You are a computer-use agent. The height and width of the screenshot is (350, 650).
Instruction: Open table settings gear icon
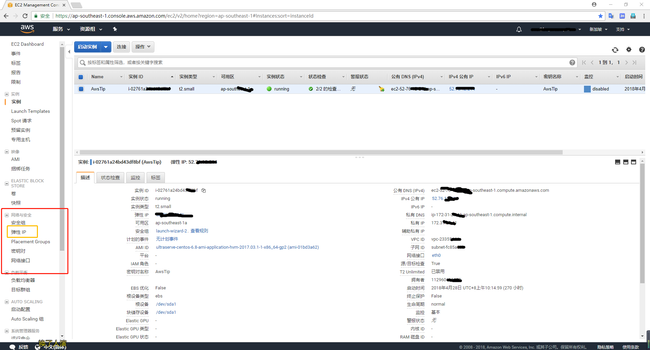pyautogui.click(x=629, y=49)
